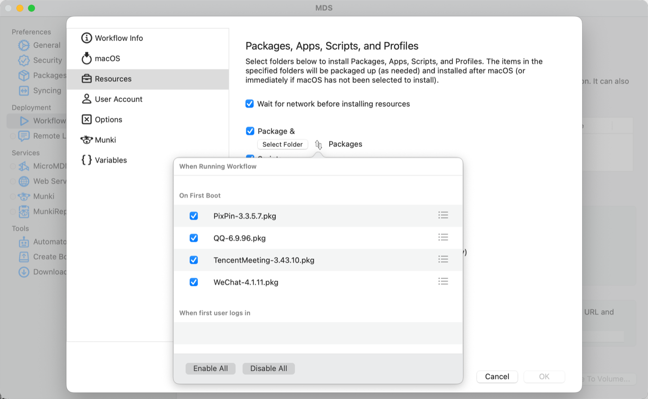Disable the TencentMeeting-3.43.10.pkg checkbox
This screenshot has height=399, width=648.
(x=193, y=260)
